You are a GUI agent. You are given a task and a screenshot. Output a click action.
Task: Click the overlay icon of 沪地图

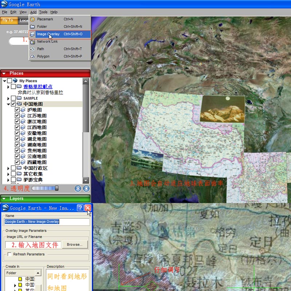tap(23, 110)
